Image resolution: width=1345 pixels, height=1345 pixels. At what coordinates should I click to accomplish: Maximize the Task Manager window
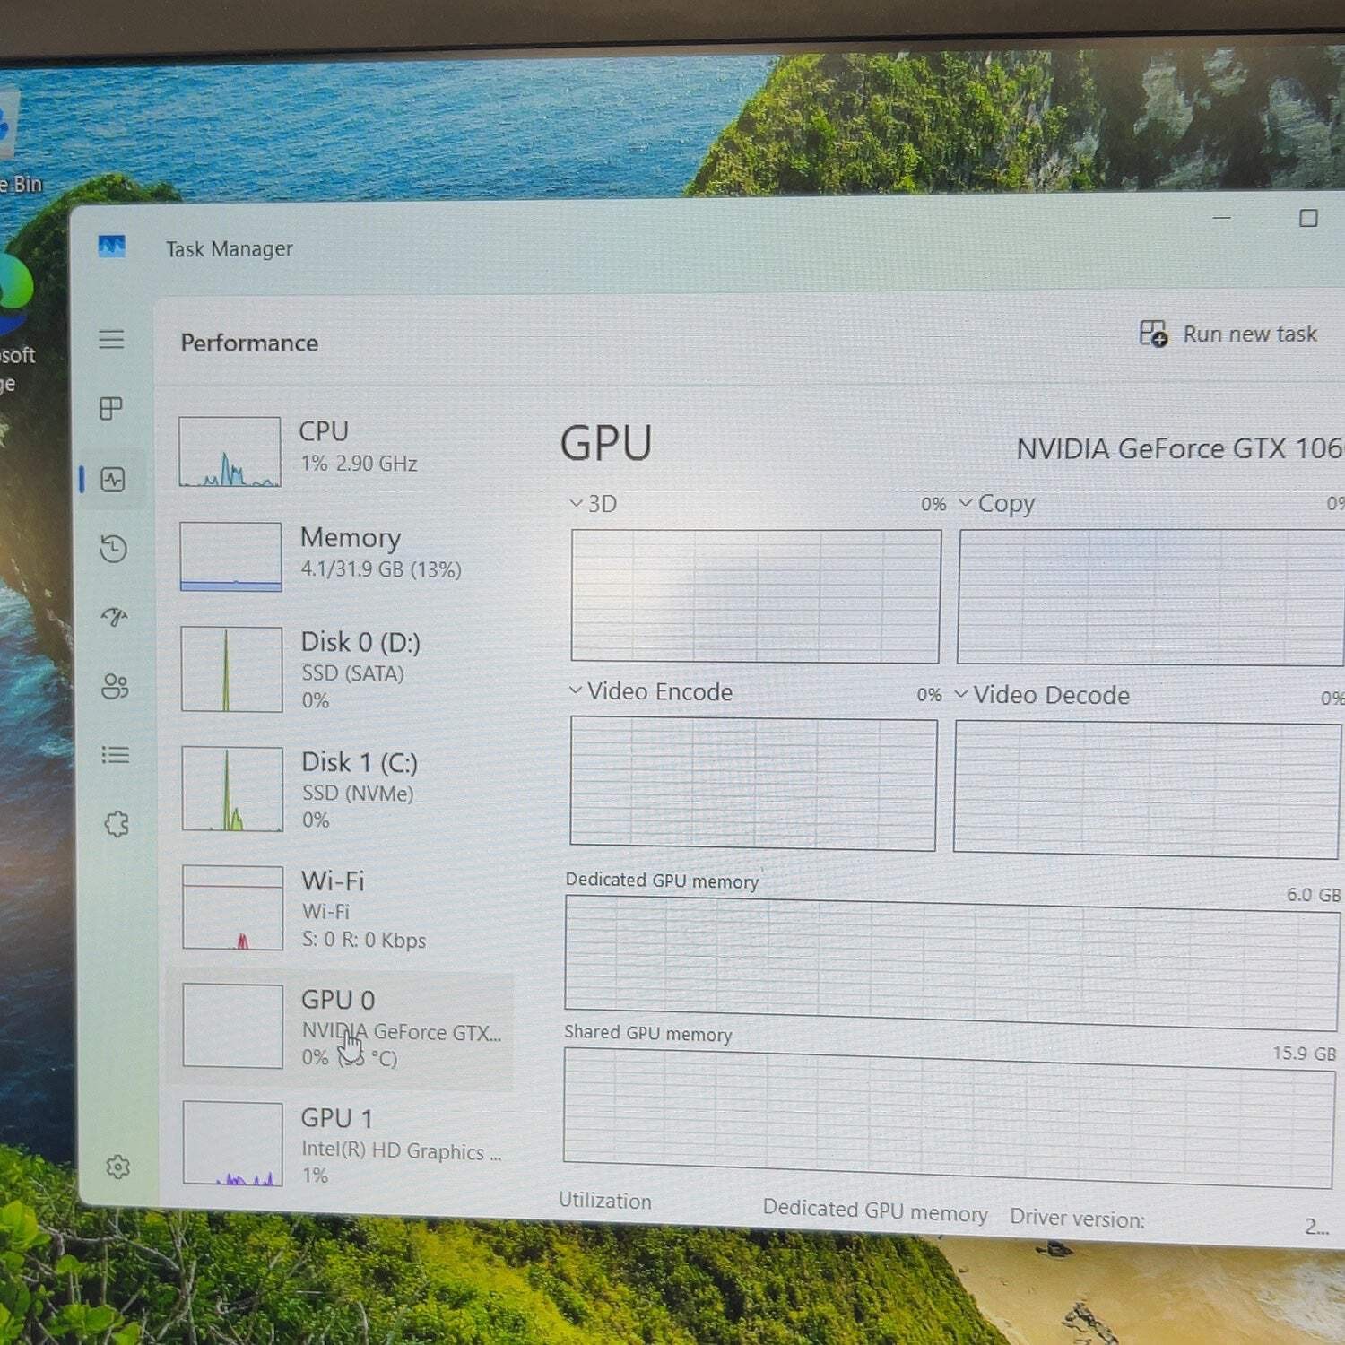[x=1308, y=218]
